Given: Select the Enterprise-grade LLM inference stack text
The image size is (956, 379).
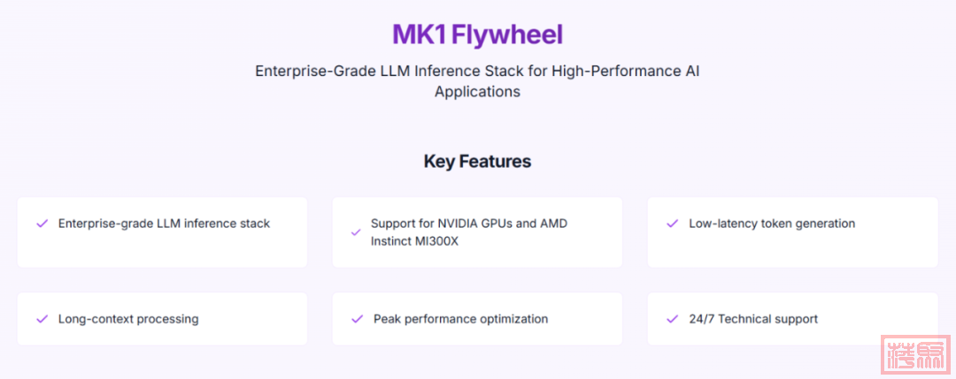Looking at the screenshot, I should click(164, 224).
